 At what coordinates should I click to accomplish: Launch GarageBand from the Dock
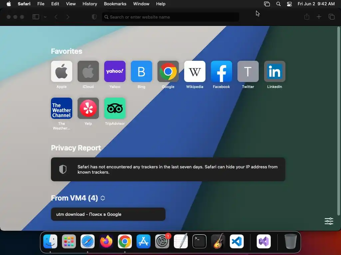[x=218, y=241]
